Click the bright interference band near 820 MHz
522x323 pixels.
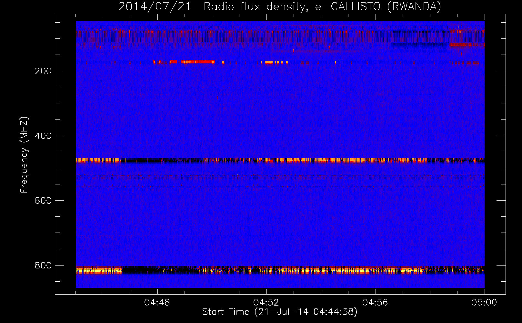pos(280,270)
